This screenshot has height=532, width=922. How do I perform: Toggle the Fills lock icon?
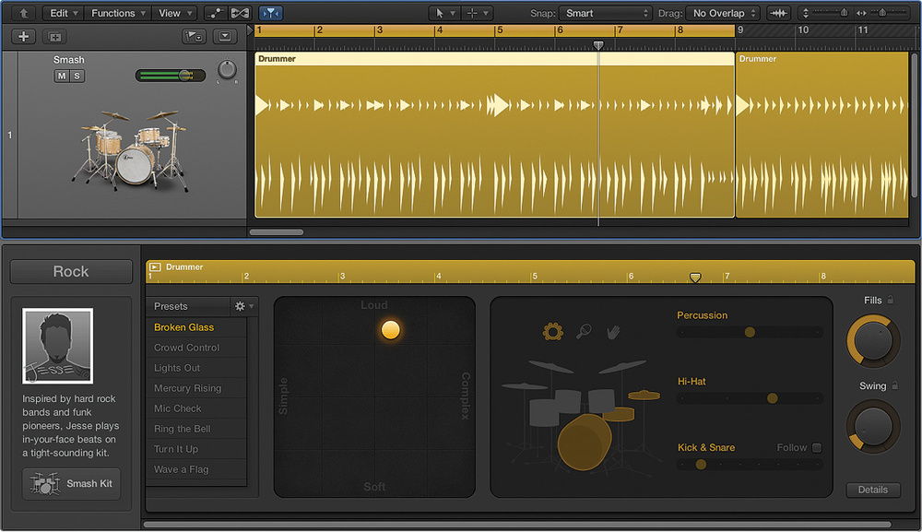click(891, 301)
